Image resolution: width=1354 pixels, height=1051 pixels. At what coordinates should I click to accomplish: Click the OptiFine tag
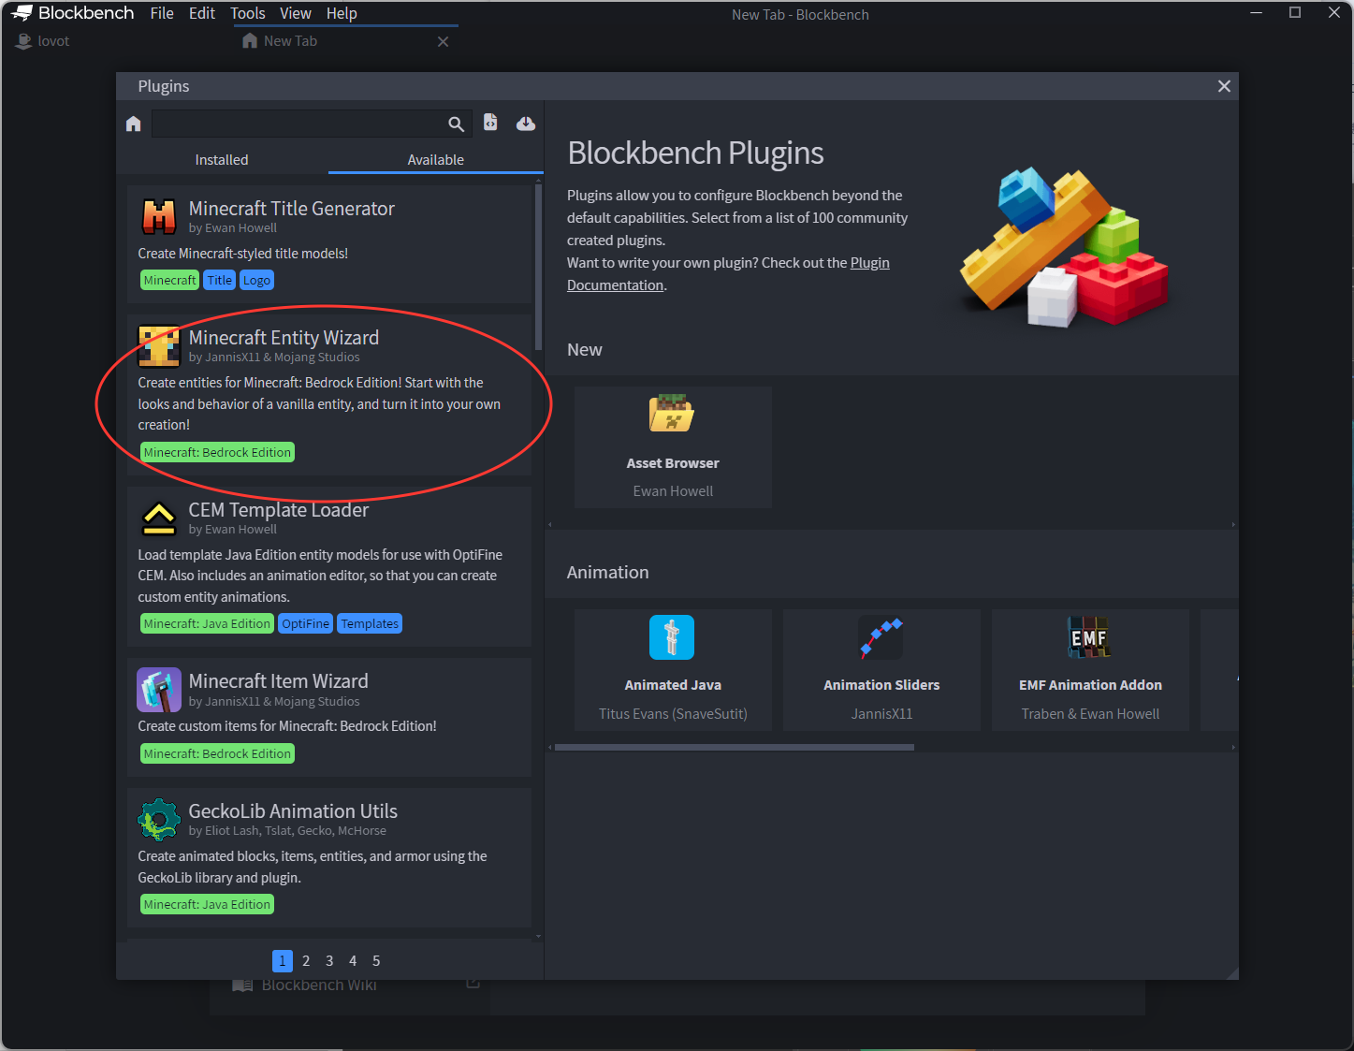[x=305, y=623]
